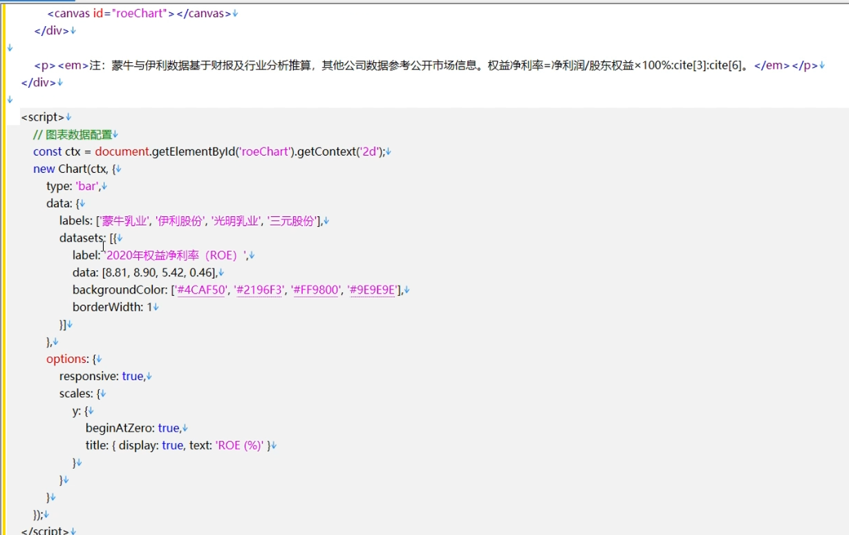Click the borderWidth: 1 line
The image size is (849, 535).
pyautogui.click(x=112, y=307)
